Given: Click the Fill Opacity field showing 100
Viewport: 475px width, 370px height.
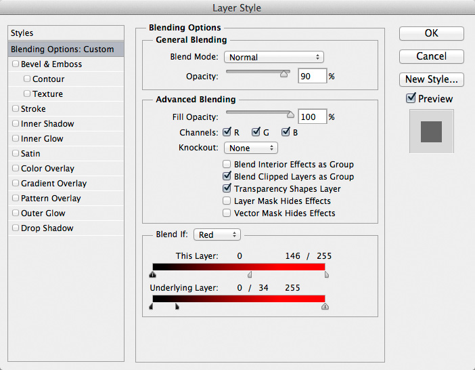Looking at the screenshot, I should click(313, 117).
